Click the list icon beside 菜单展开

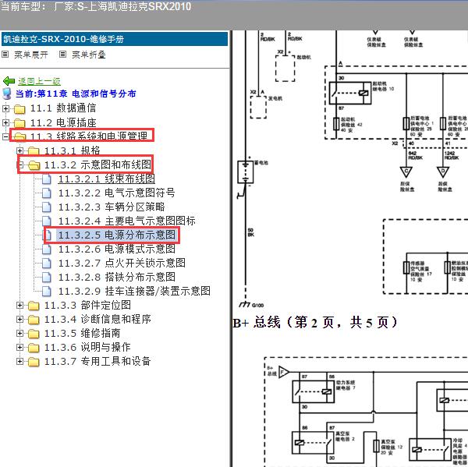click(5, 55)
